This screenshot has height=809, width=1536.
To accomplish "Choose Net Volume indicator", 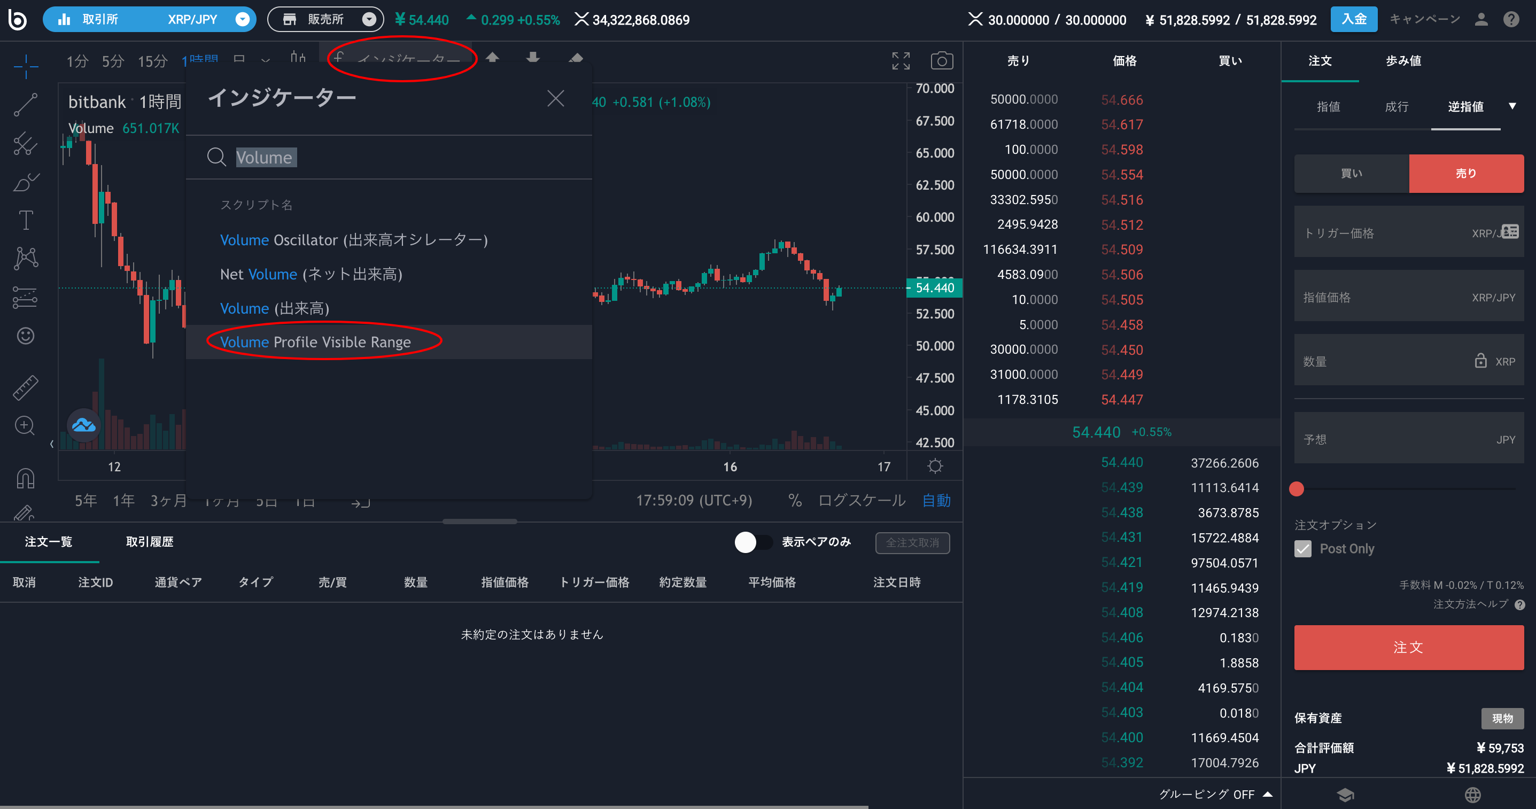I will coord(389,274).
